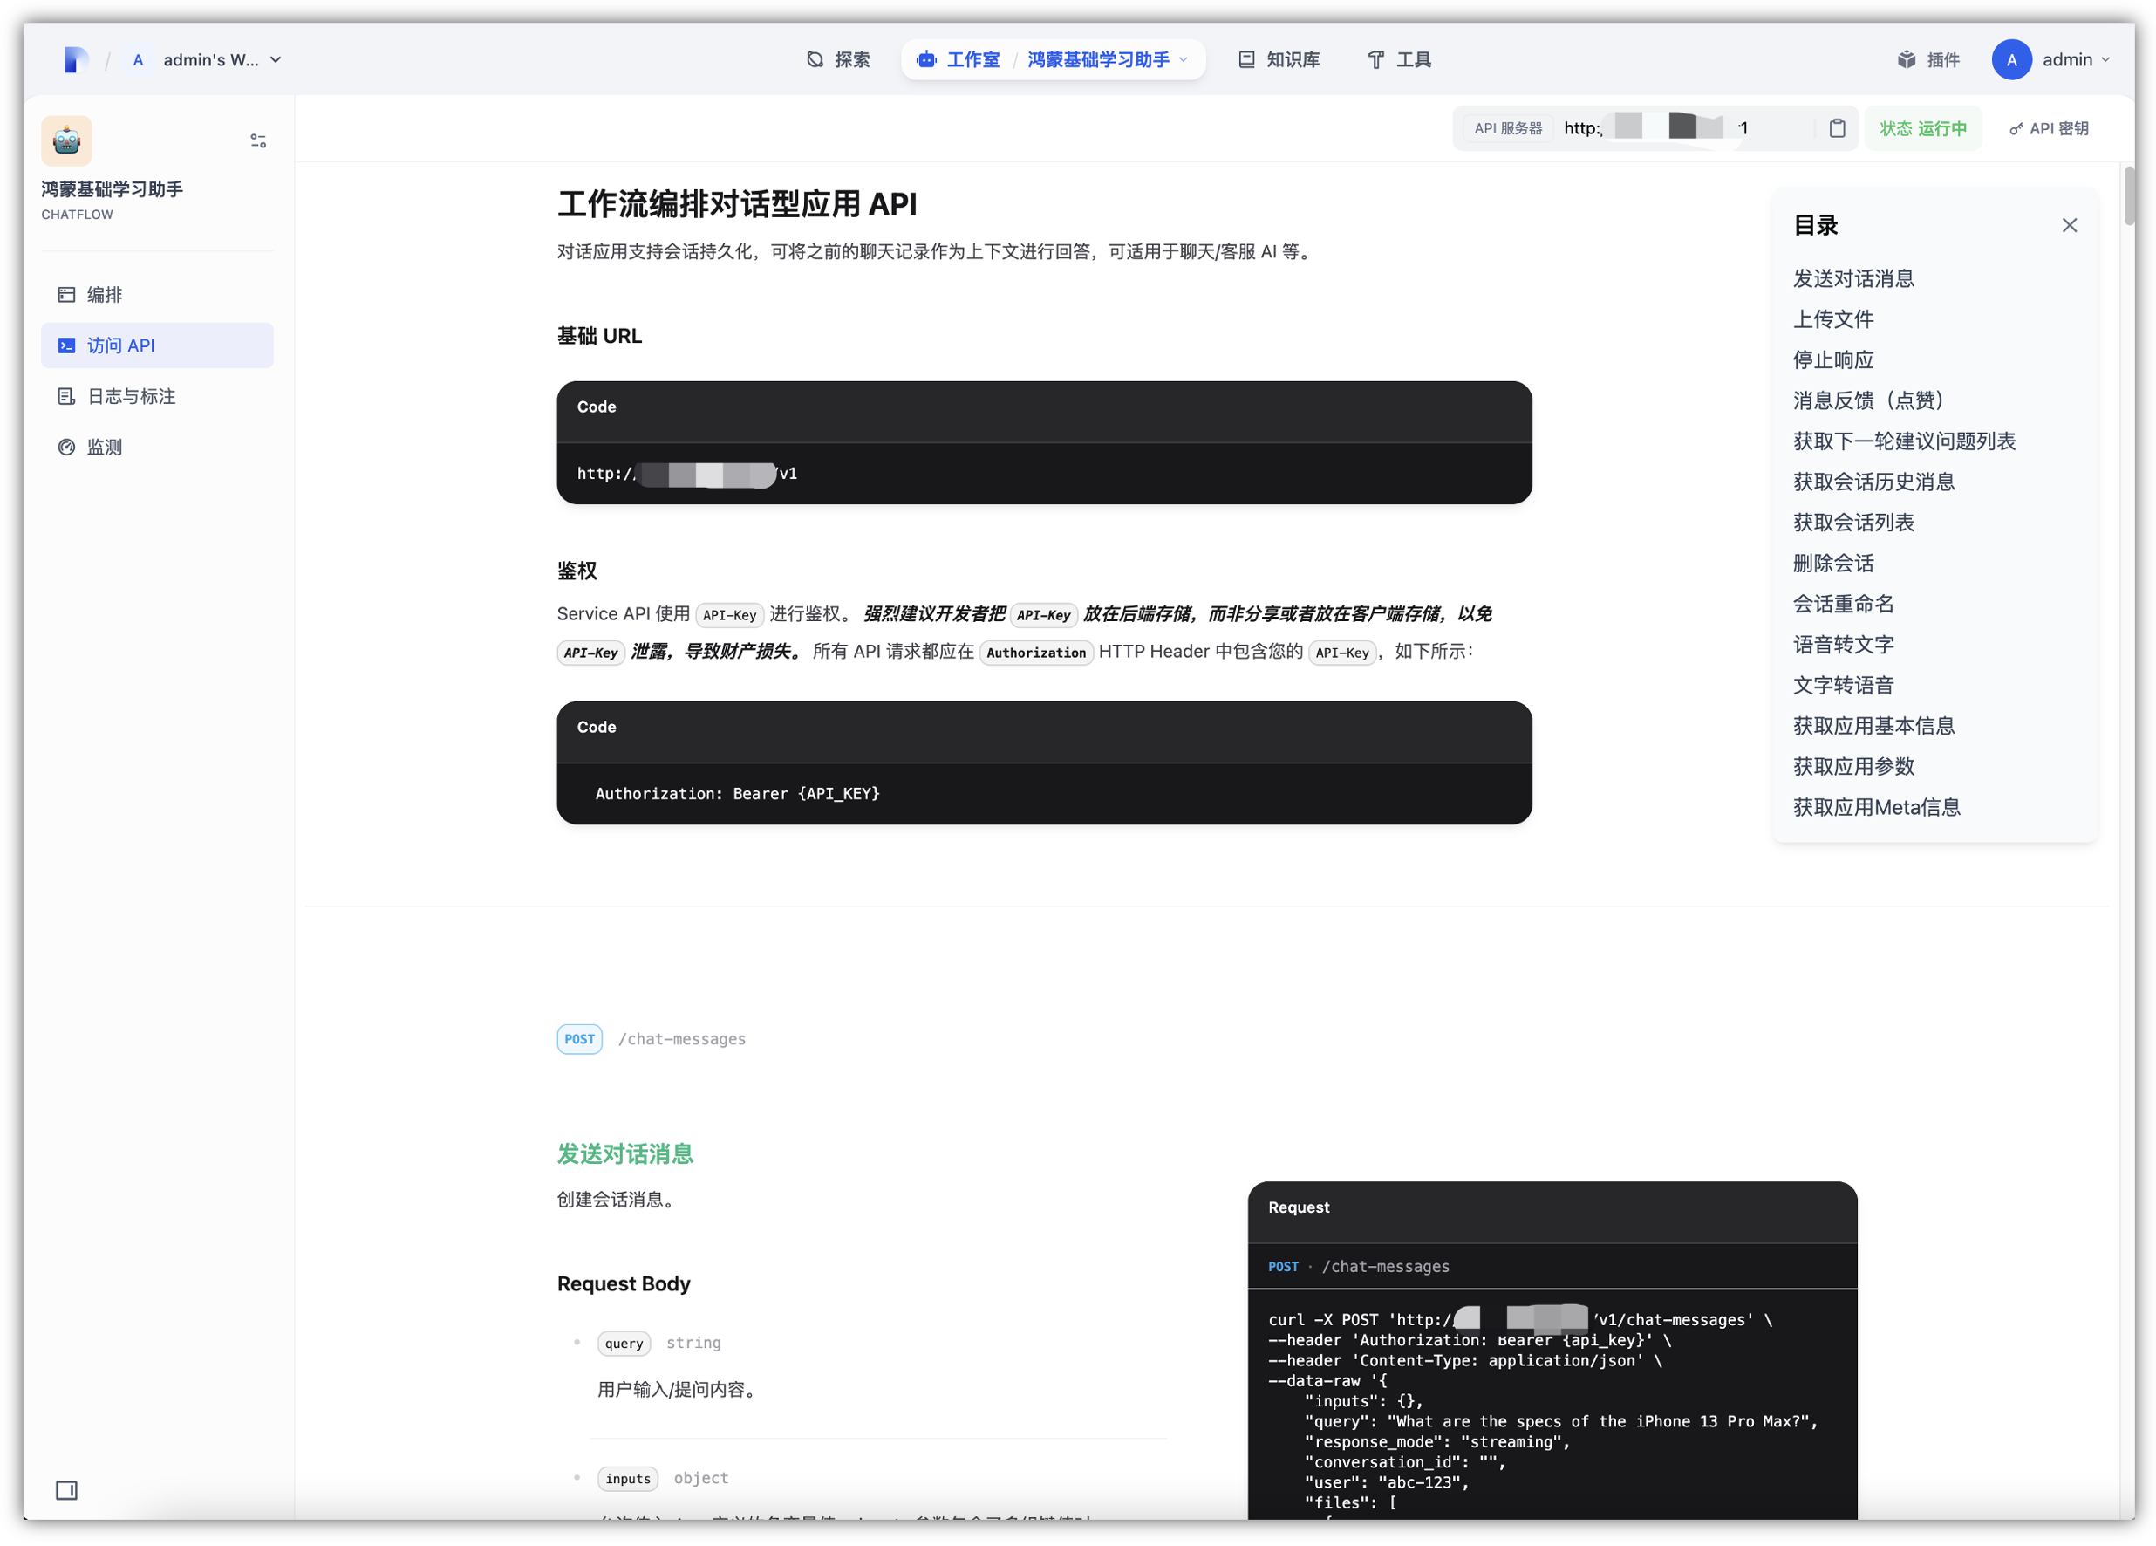Click the POST method badge above 发送对话消息
This screenshot has height=1546, width=2156.
point(579,1039)
